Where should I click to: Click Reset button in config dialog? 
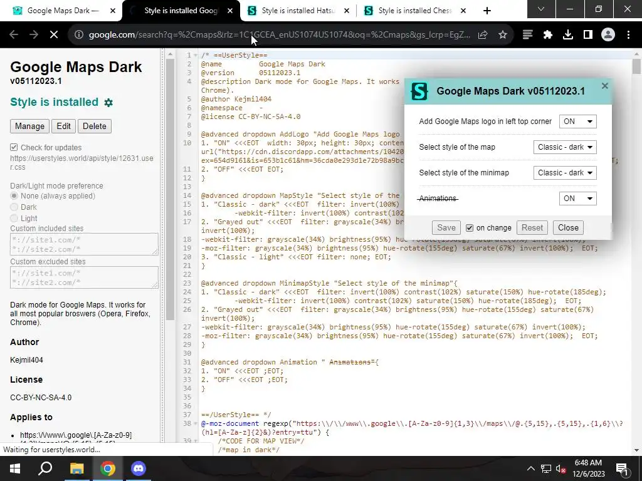coord(532,228)
